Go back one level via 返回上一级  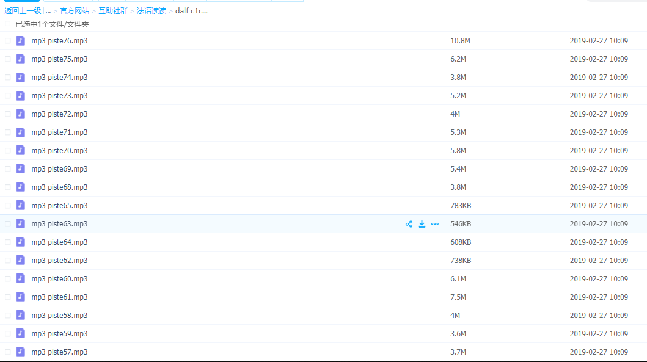point(23,11)
